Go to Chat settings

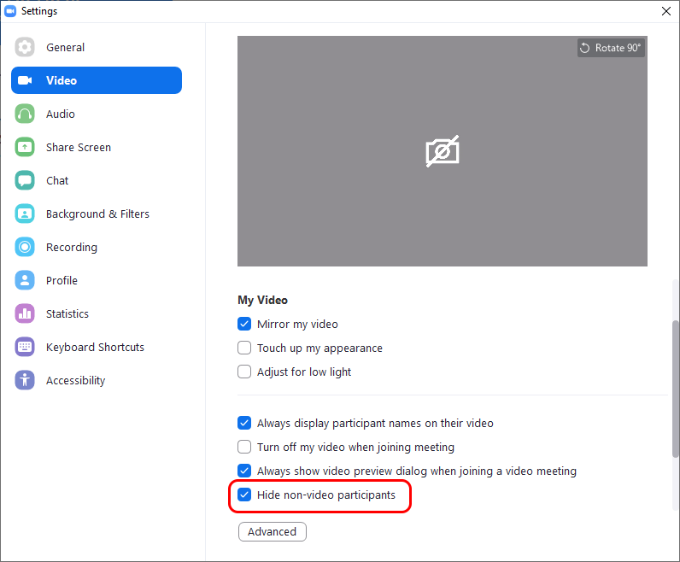click(97, 180)
